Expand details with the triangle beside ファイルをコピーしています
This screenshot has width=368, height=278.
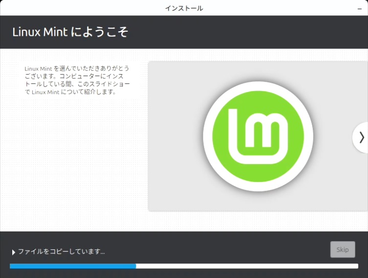click(x=13, y=252)
